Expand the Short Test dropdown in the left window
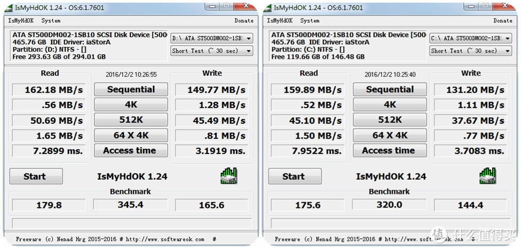 pyautogui.click(x=211, y=51)
